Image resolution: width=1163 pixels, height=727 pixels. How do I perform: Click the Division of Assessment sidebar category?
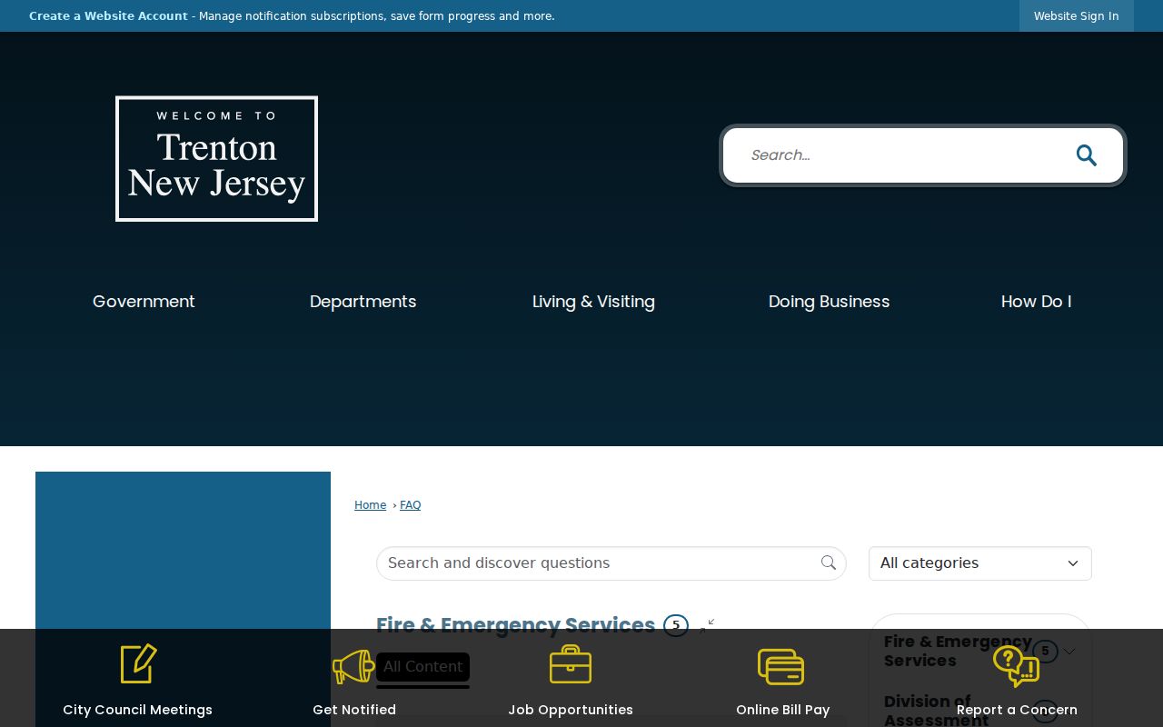(936, 710)
